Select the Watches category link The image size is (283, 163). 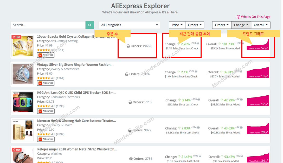pyautogui.click(x=56, y=154)
